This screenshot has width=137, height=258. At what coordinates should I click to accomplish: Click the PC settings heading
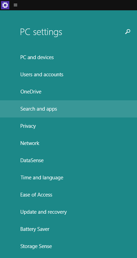click(41, 32)
